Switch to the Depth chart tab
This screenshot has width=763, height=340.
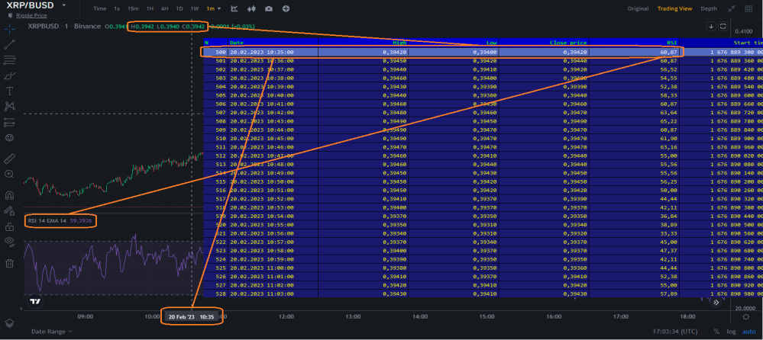709,8
